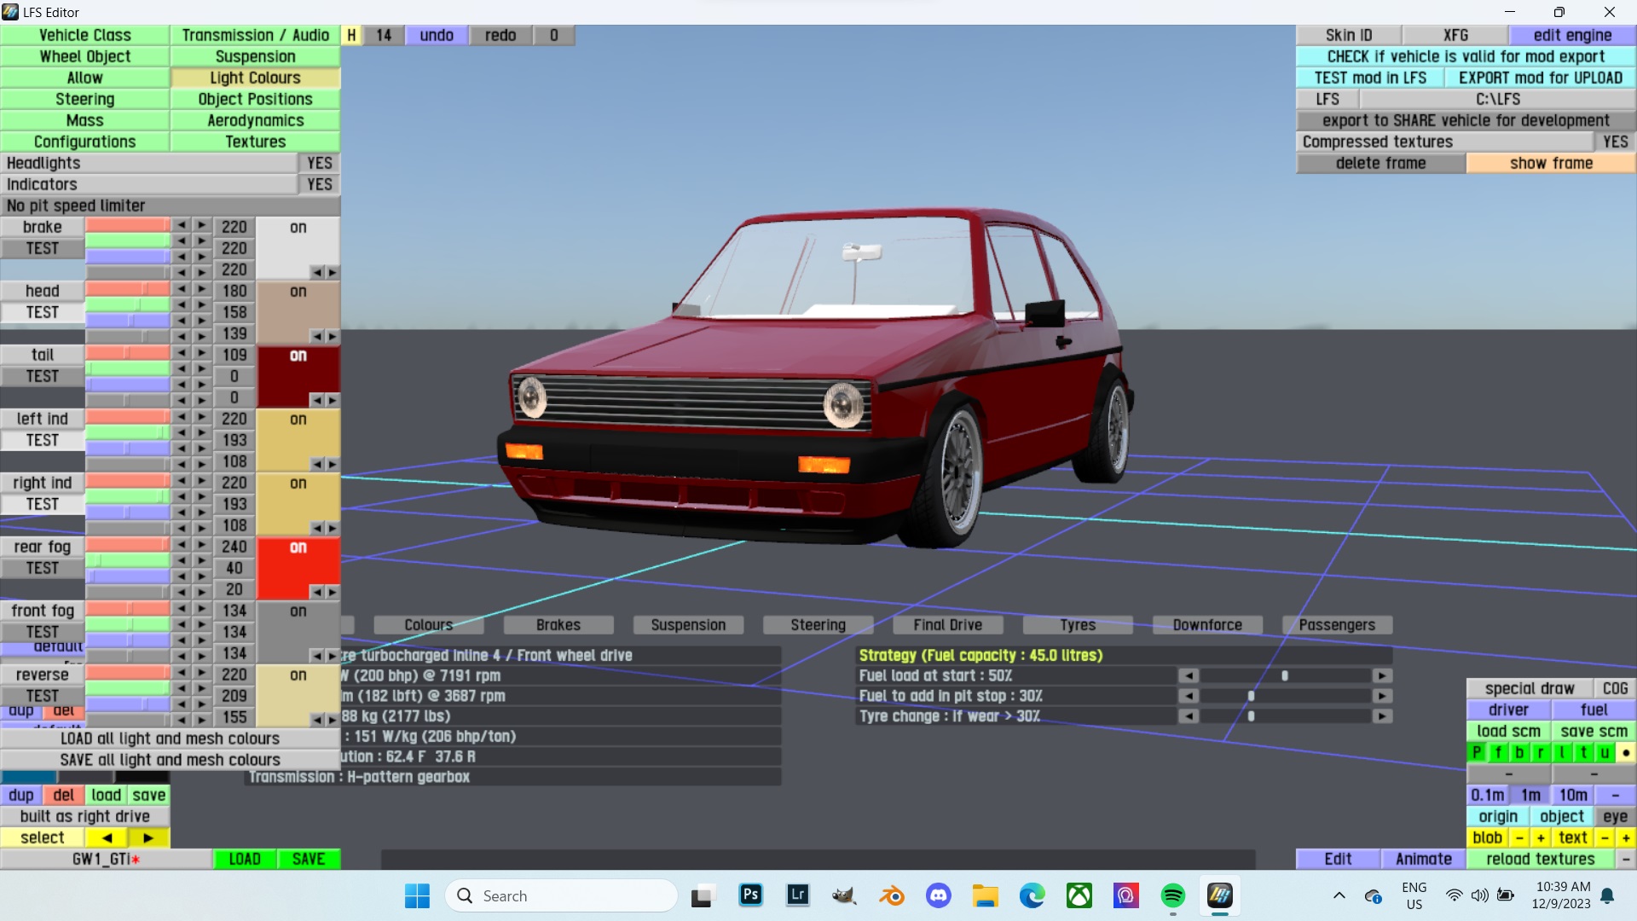Toggle the eye view mode button
This screenshot has height=921, width=1637.
[x=1615, y=816]
